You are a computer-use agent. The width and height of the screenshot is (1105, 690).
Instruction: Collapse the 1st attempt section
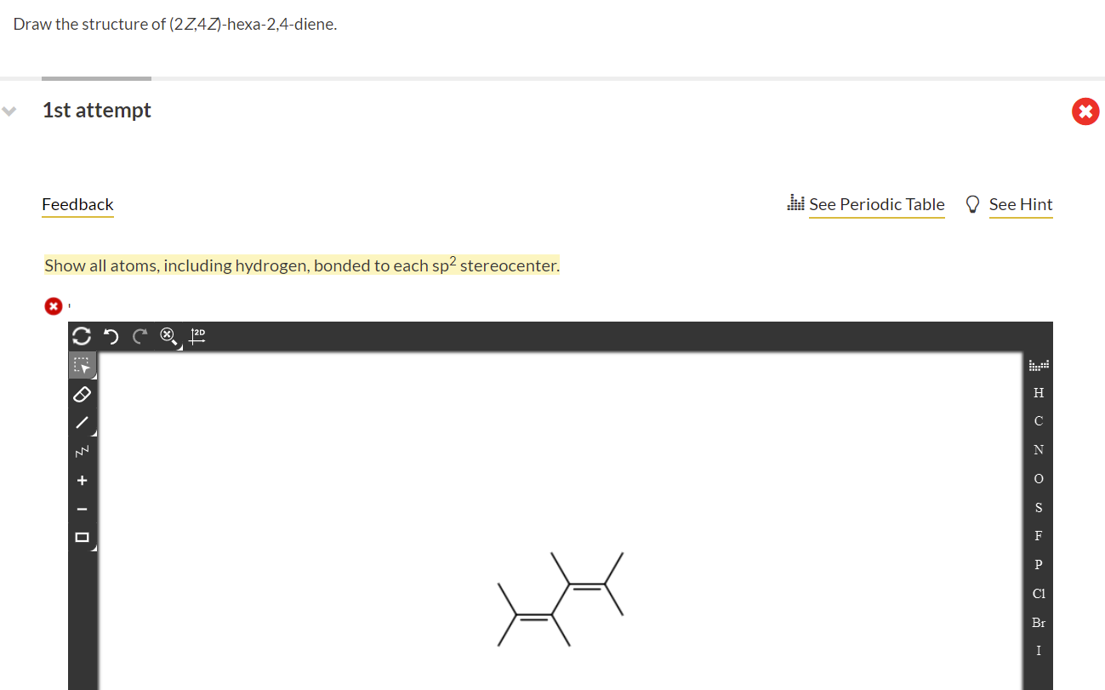click(9, 110)
